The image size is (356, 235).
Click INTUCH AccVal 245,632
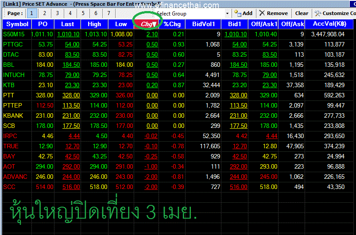point(334,75)
